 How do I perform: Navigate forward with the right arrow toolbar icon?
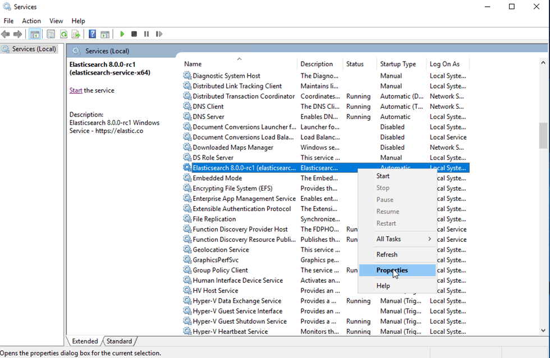point(18,34)
